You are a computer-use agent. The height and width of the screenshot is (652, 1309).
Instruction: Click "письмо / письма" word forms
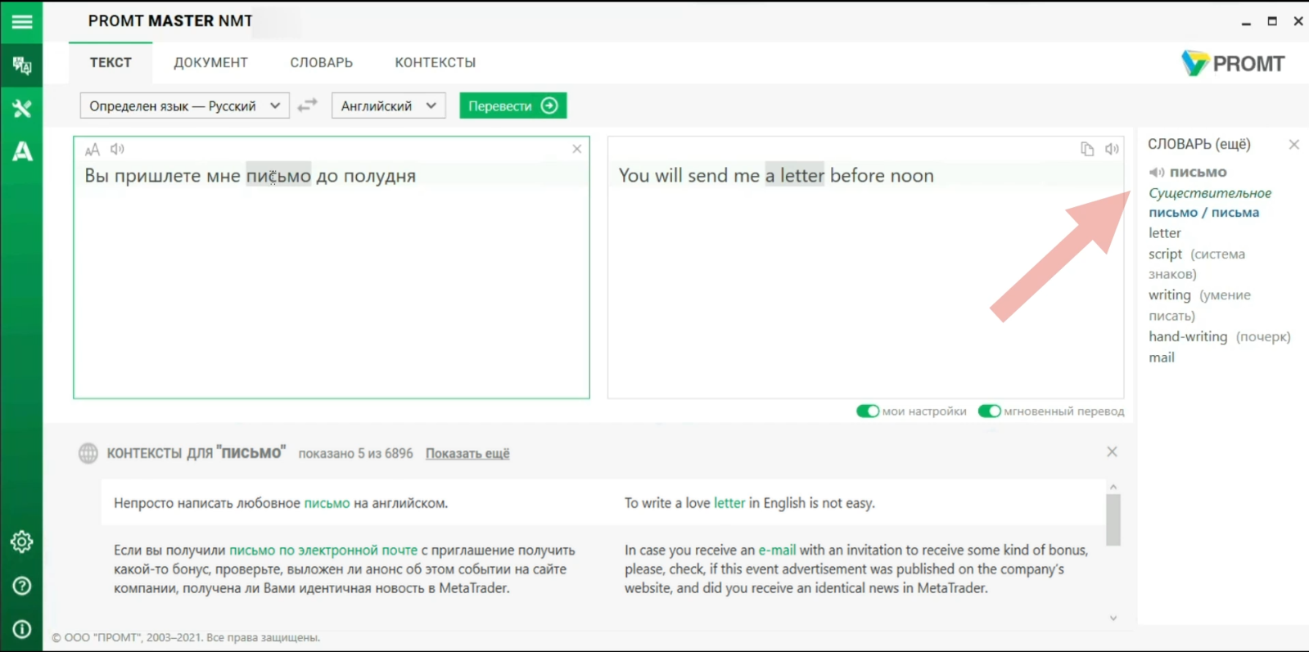(x=1203, y=213)
